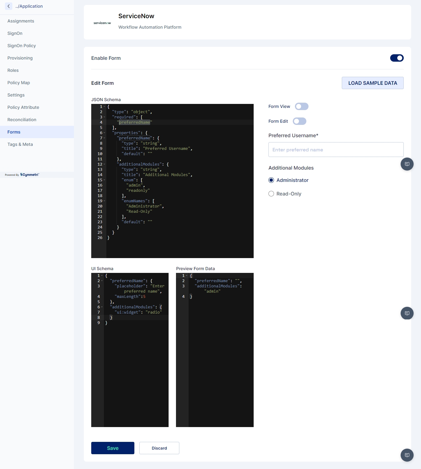Click into the Preview Form Data editor
421x469 pixels.
[x=215, y=350]
